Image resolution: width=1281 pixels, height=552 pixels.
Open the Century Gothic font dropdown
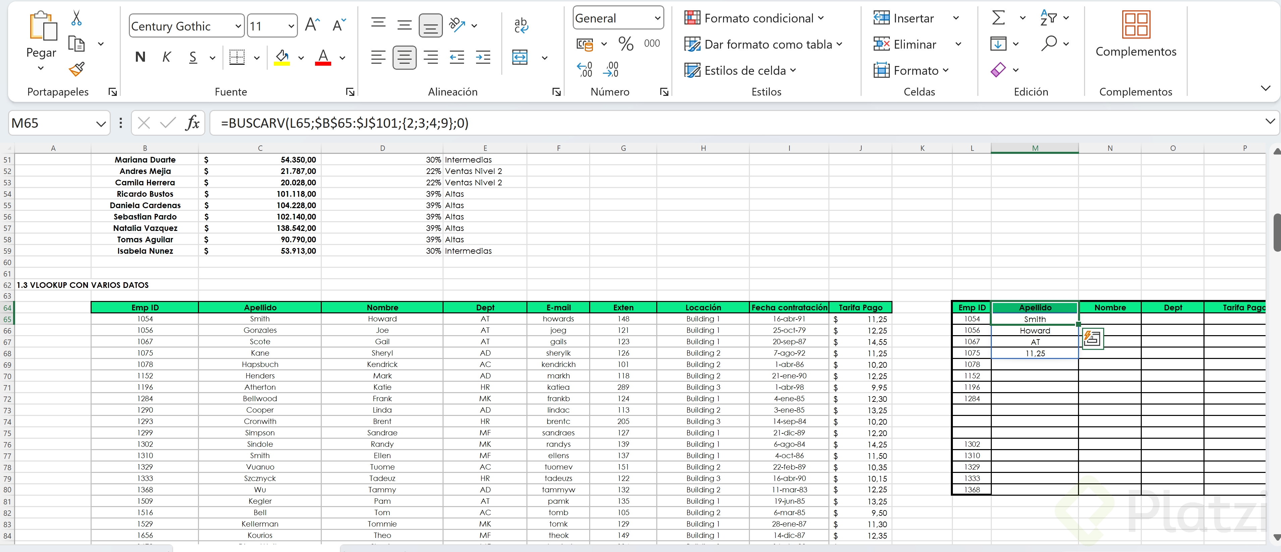click(238, 26)
